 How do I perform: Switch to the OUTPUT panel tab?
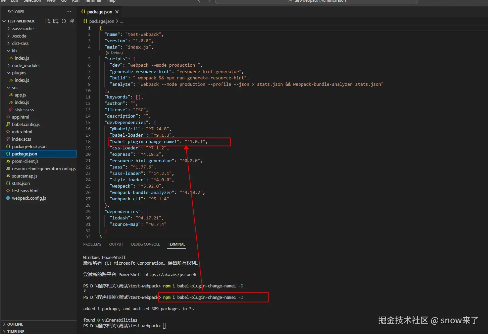(x=116, y=244)
